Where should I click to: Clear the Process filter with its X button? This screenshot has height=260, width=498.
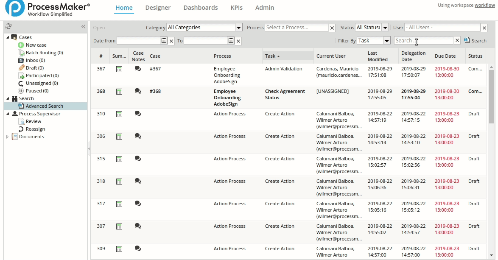[332, 28]
